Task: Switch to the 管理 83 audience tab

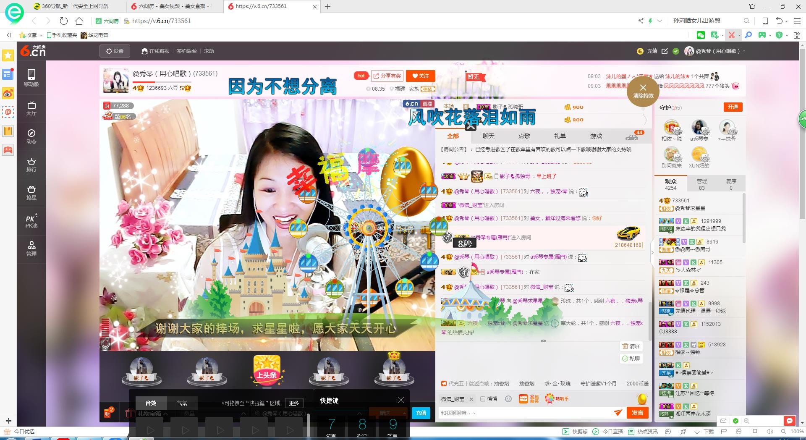Action: click(x=702, y=184)
